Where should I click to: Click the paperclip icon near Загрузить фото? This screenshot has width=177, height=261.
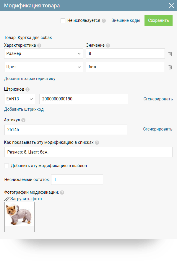point(6,198)
